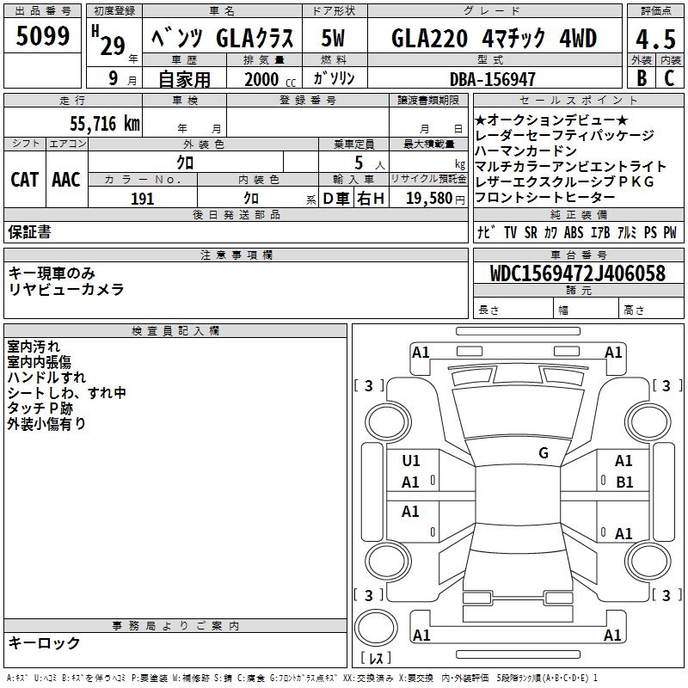Select the model code DBA-156947
Screen dimensions: 688x688
click(493, 79)
